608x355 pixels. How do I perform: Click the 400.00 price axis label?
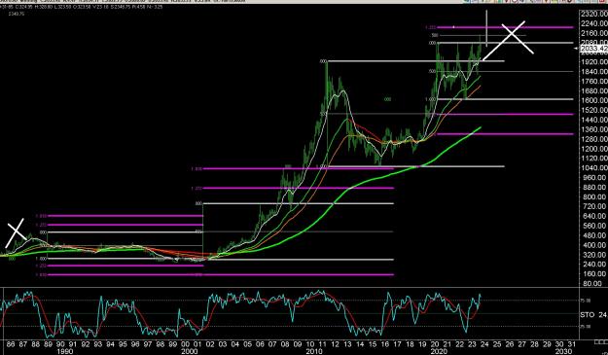595,245
